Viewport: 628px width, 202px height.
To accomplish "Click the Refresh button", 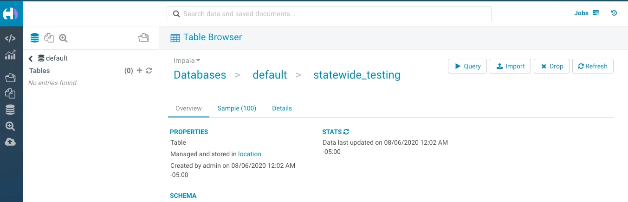I will coord(593,66).
